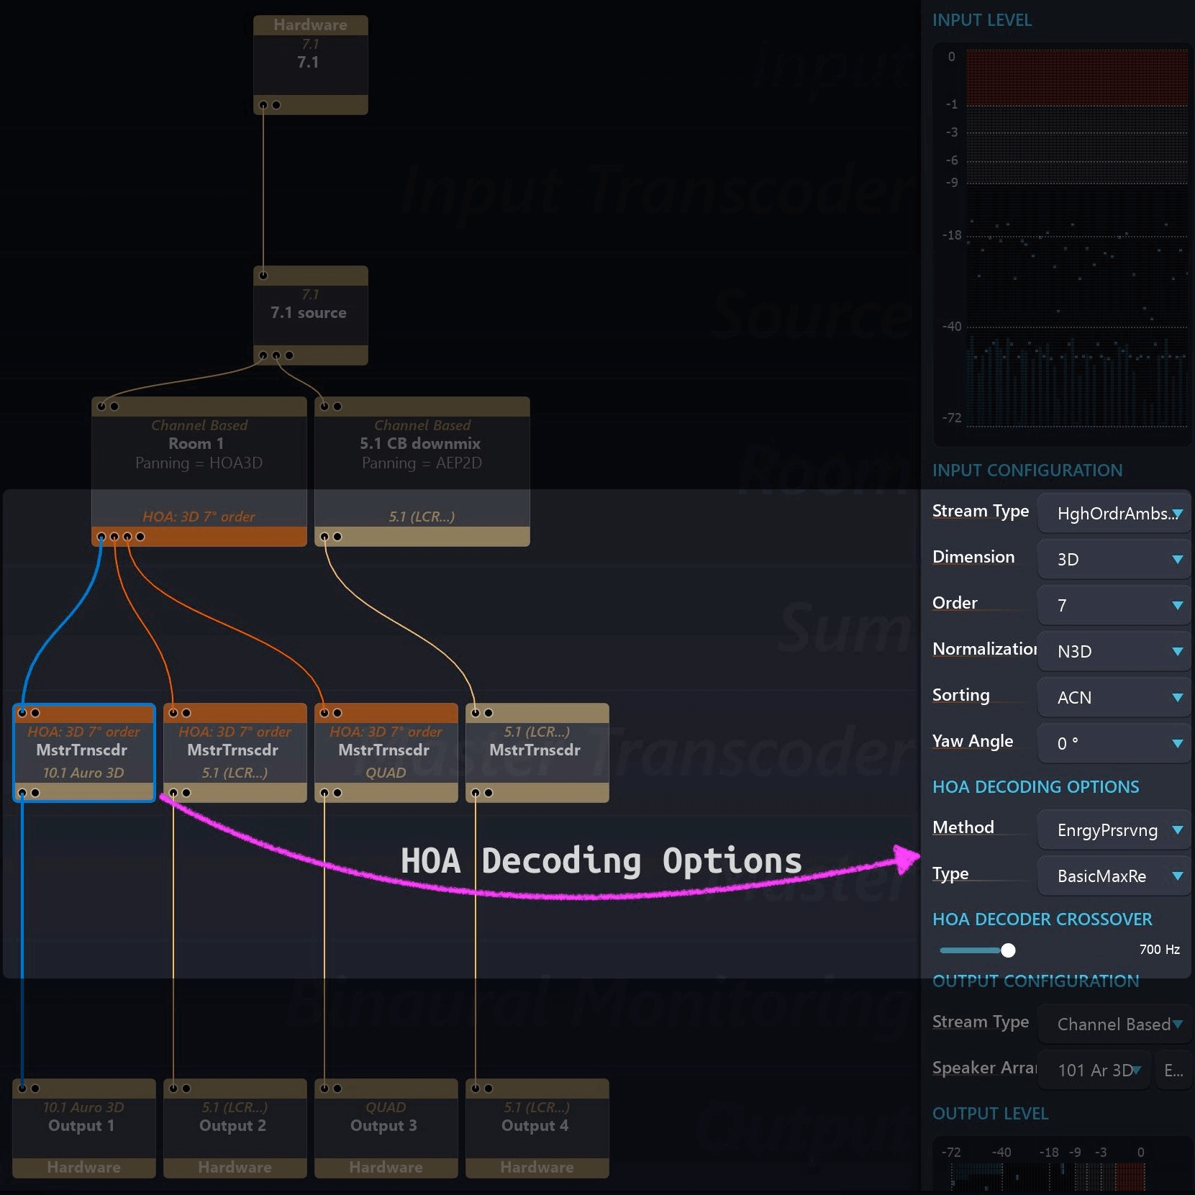Open the HOA decoding Method dropdown

pyautogui.click(x=1114, y=830)
